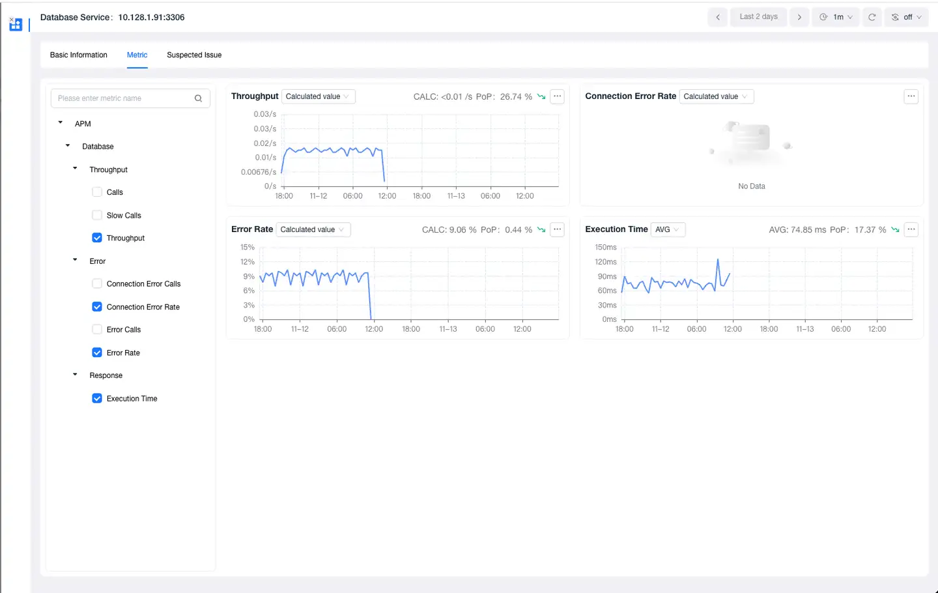Click the app logo icon at top left
Screen dimensions: 938x593
tap(16, 25)
